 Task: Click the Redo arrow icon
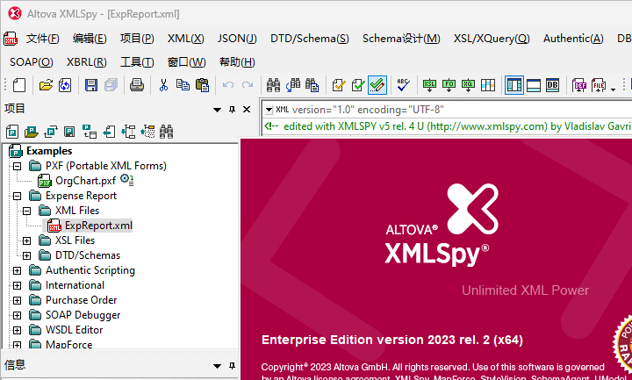tap(248, 85)
